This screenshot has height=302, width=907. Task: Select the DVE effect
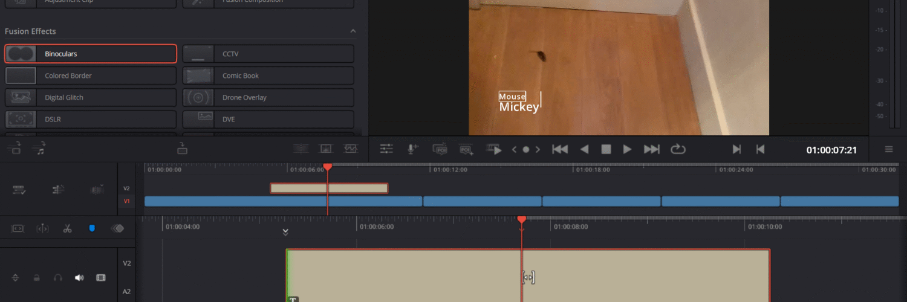pos(268,119)
